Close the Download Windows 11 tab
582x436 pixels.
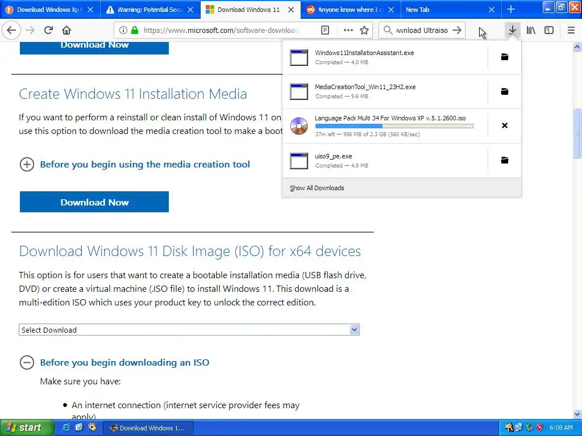coord(291,10)
